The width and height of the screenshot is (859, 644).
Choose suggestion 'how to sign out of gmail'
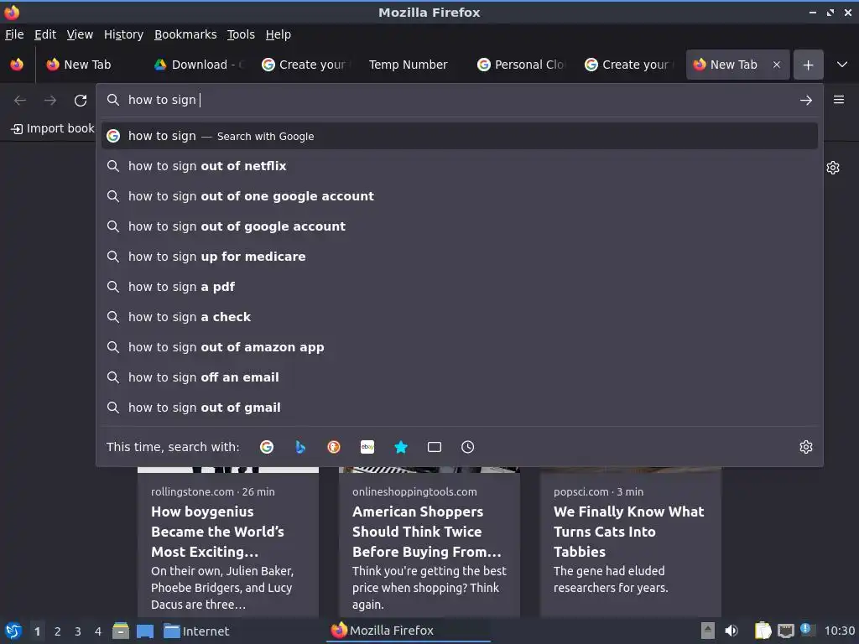point(459,408)
